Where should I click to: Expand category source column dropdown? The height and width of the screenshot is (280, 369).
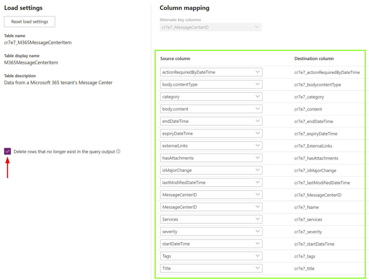211,97
